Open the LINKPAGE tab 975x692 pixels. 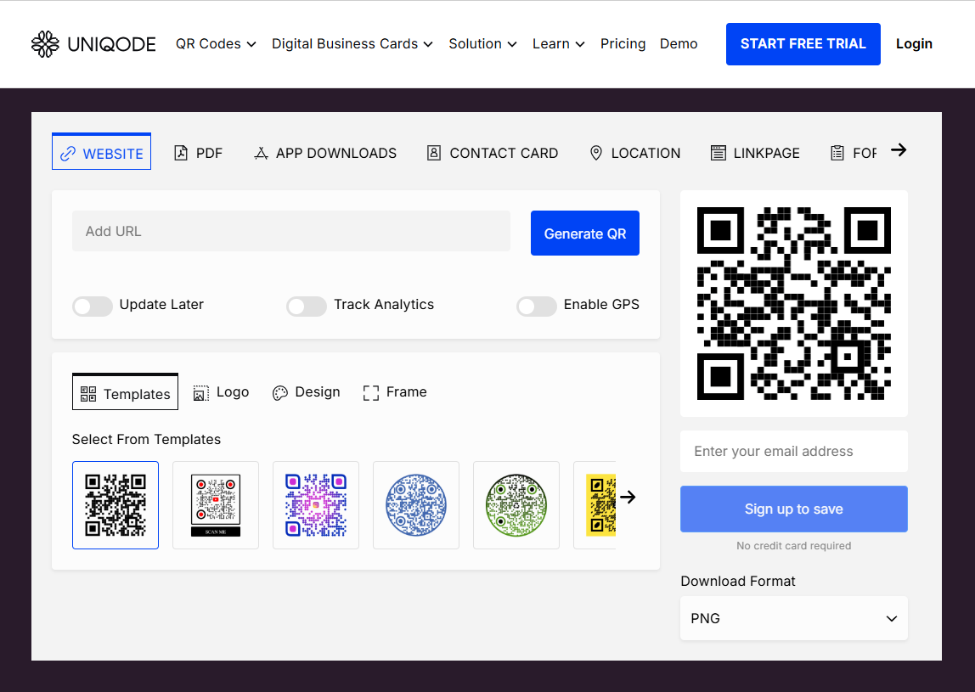point(755,153)
